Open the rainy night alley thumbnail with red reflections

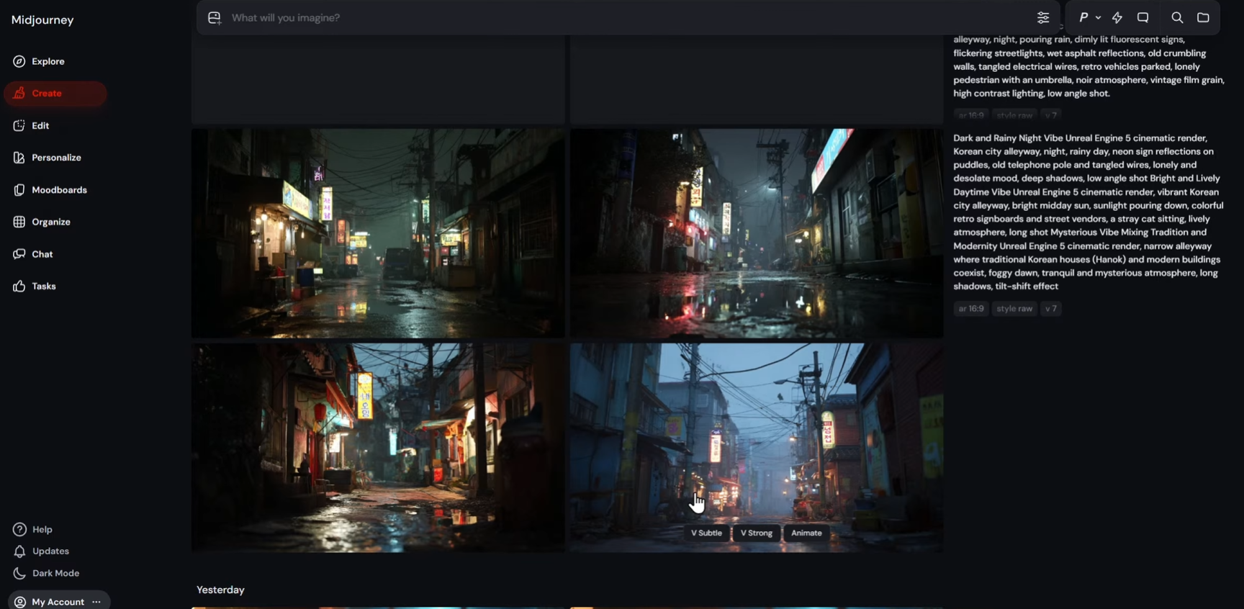click(757, 233)
